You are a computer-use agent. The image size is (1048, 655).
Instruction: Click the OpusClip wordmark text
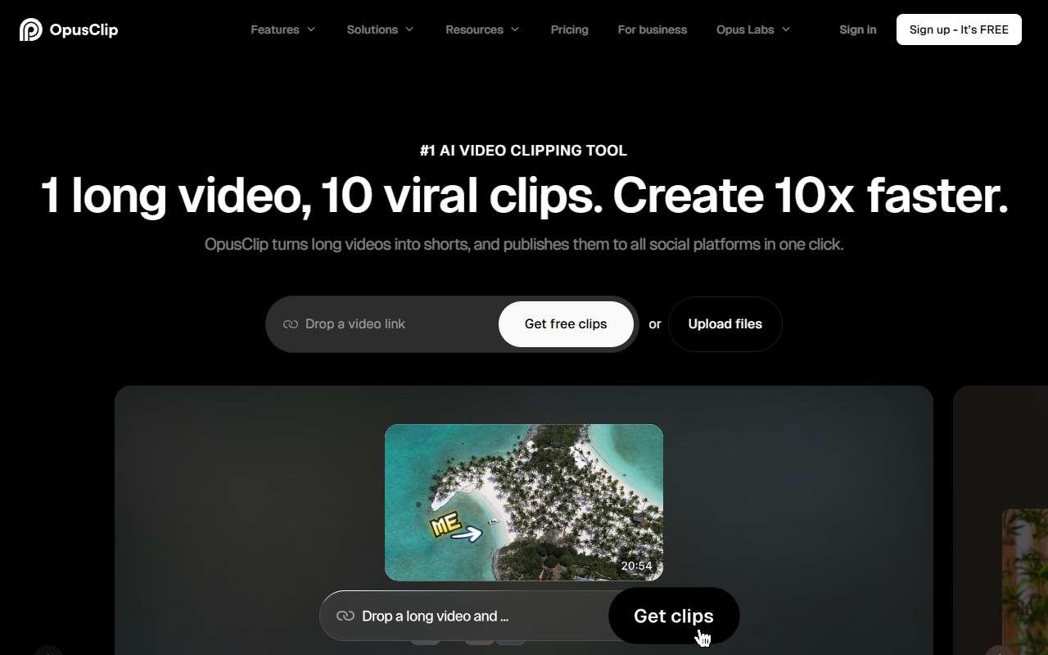pyautogui.click(x=84, y=30)
